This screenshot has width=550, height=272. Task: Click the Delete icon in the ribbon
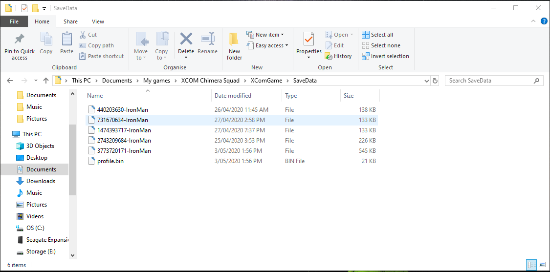[x=186, y=39]
